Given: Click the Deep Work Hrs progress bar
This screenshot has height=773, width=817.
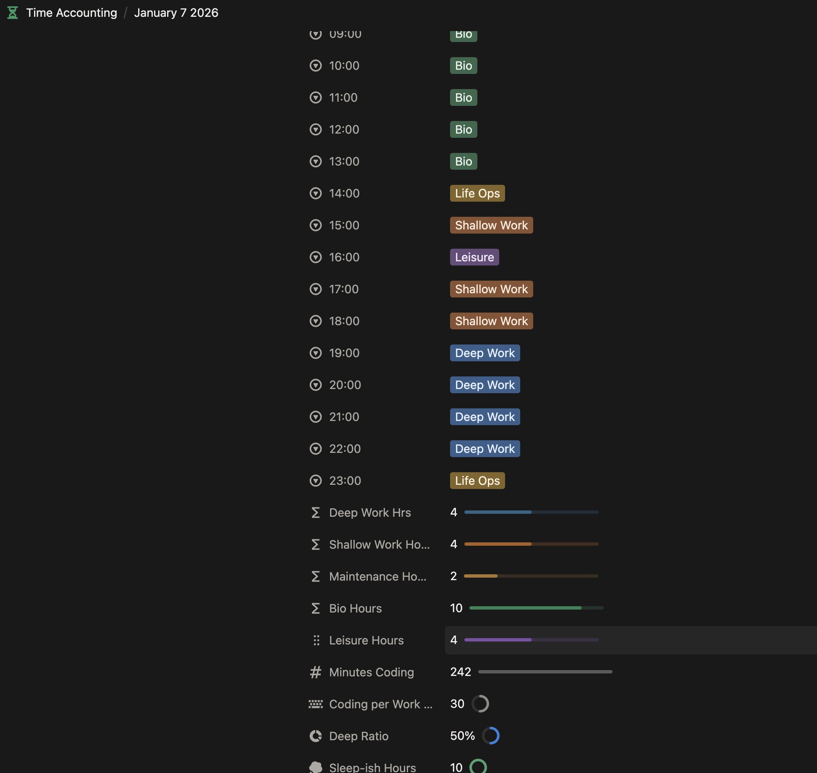Looking at the screenshot, I should 531,512.
